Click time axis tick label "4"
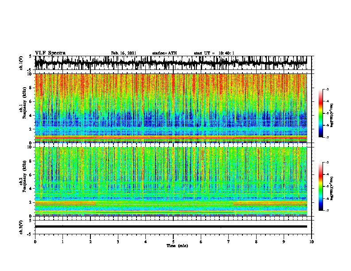This screenshot has height=271, width=351. pos(146,242)
